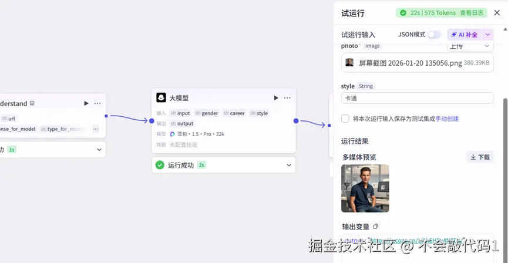508x263 pixels.
Task: Click the str. url tag in understand node
Action: coord(8,119)
